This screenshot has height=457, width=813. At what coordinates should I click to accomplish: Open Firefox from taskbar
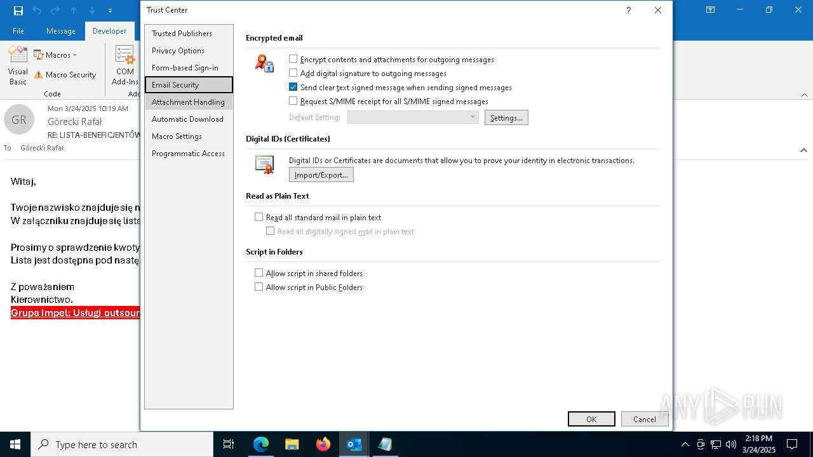coord(323,444)
